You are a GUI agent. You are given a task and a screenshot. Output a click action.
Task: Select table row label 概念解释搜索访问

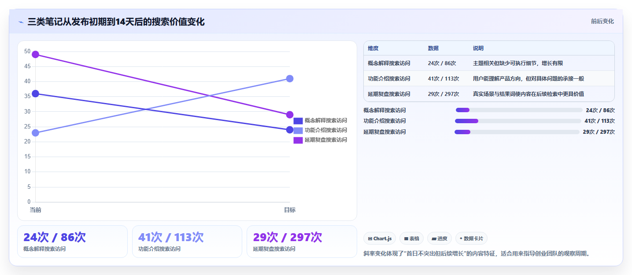pos(389,63)
